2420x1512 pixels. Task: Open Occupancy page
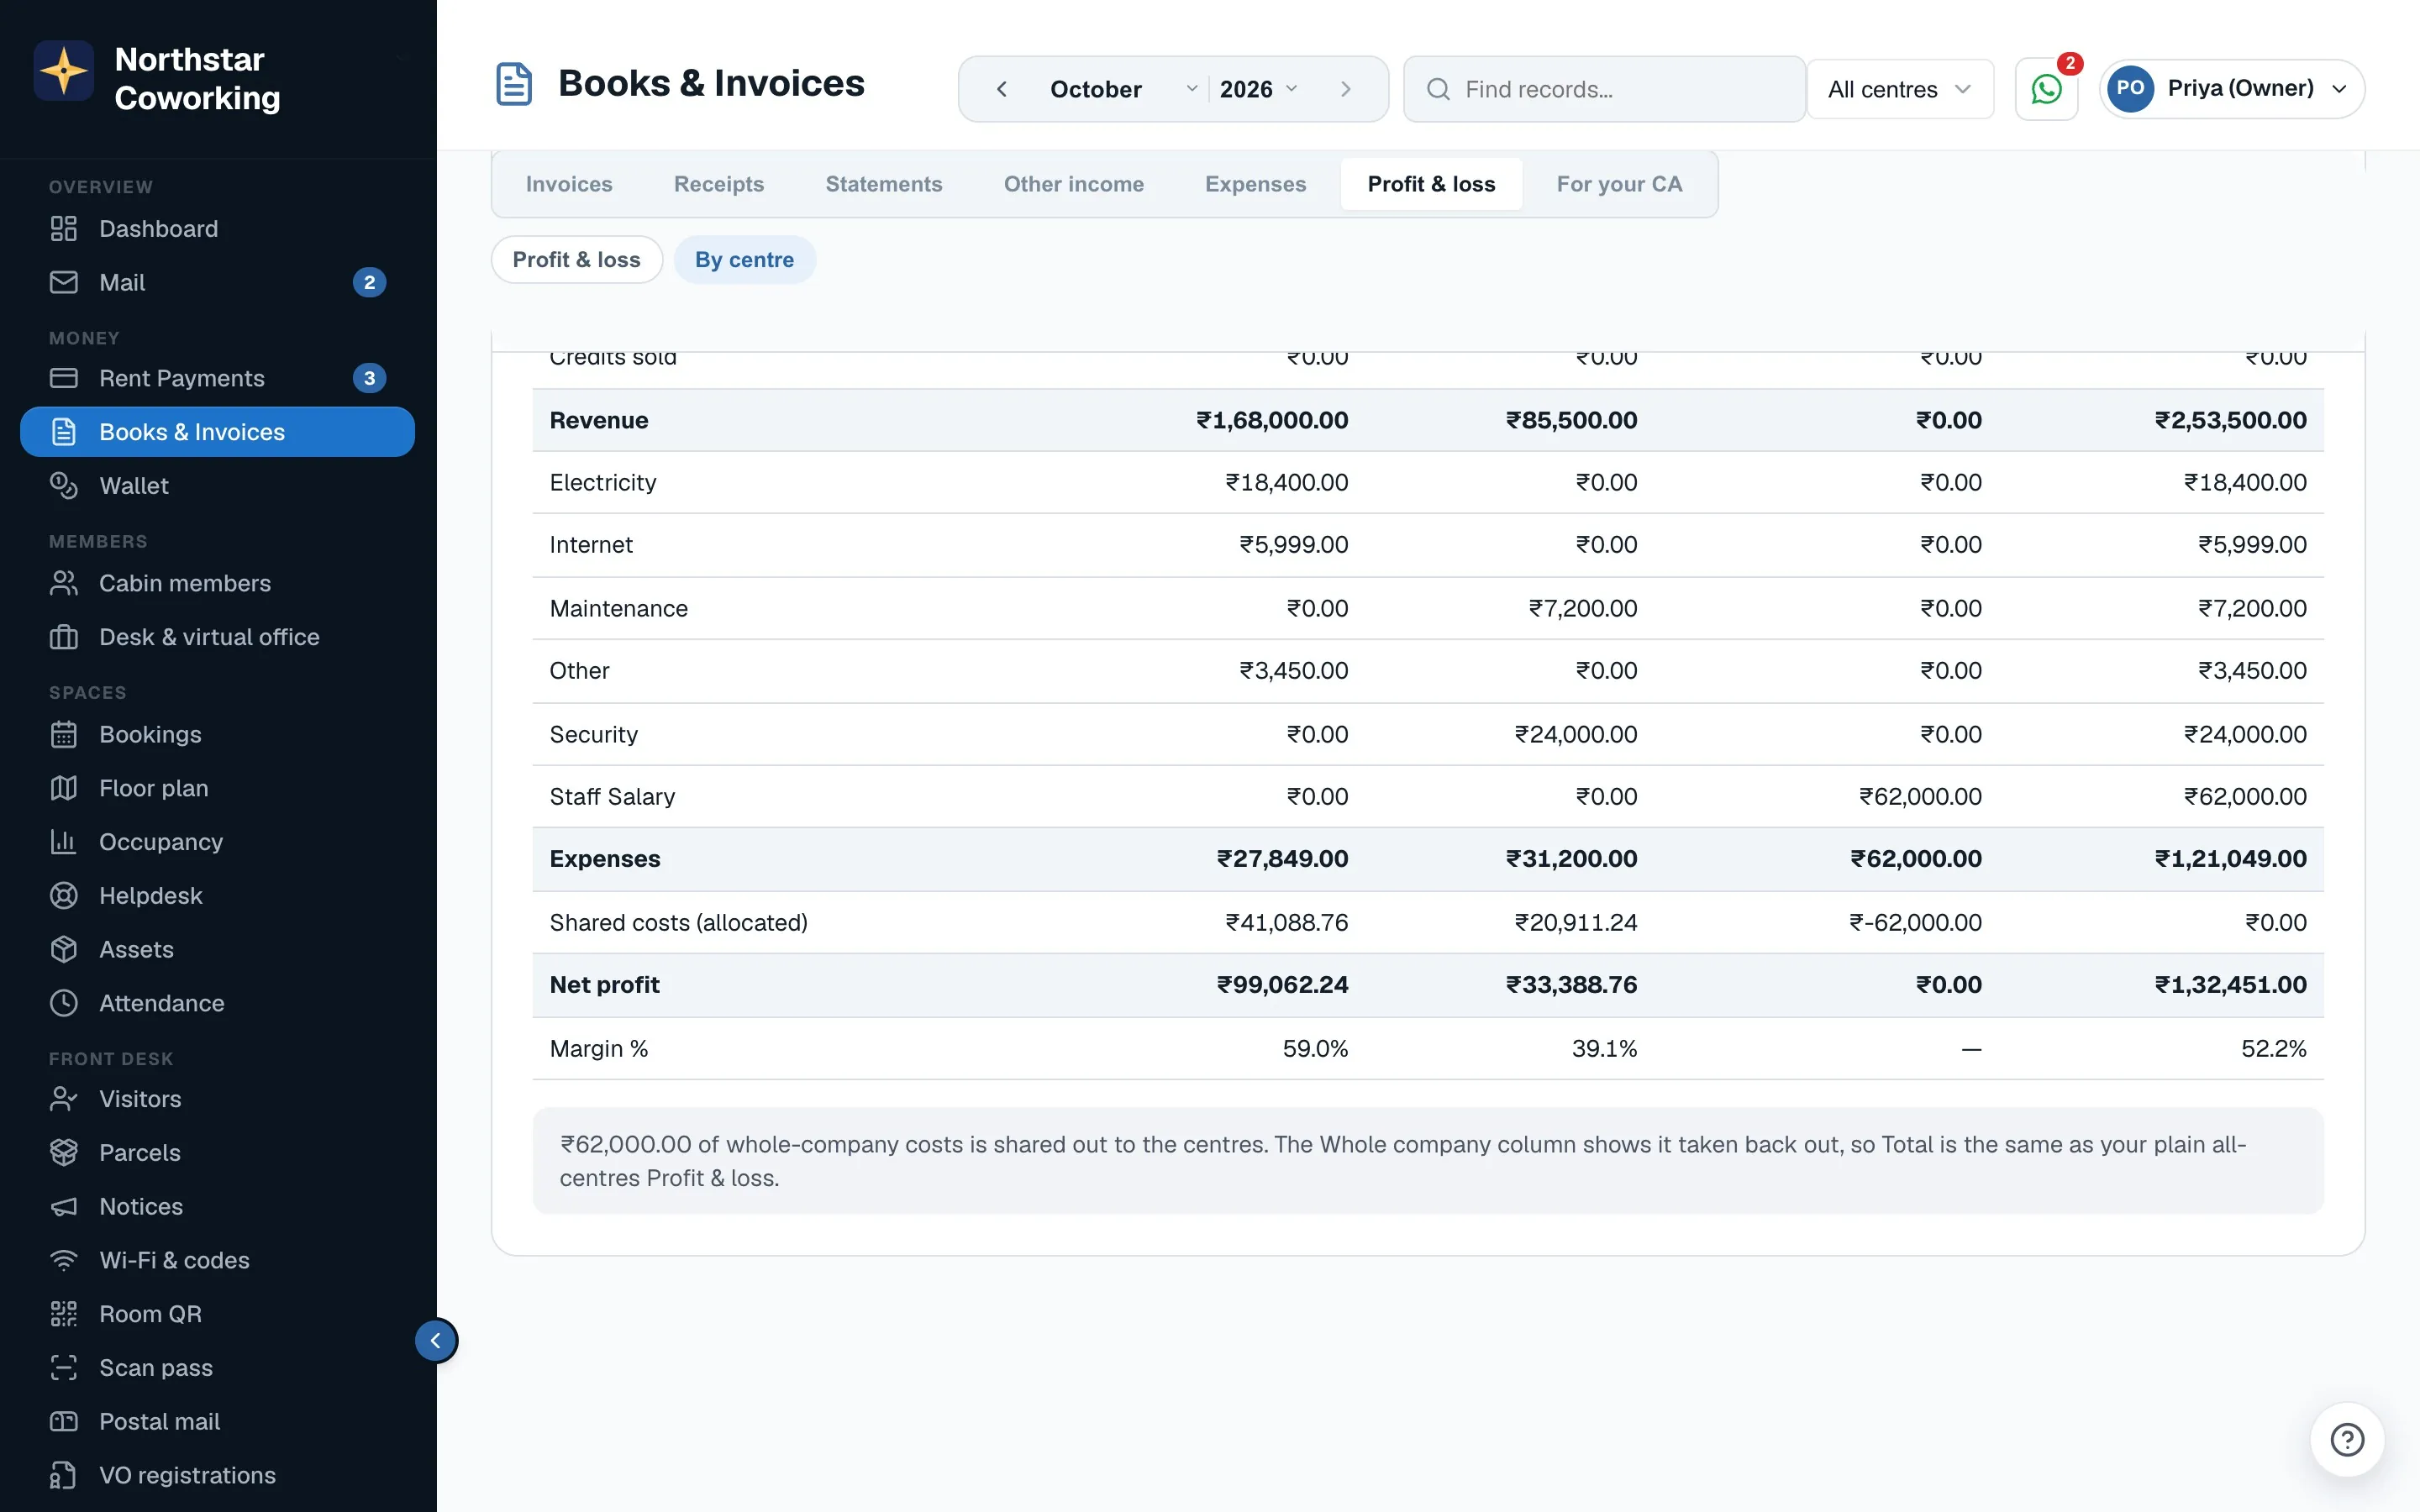(218, 842)
